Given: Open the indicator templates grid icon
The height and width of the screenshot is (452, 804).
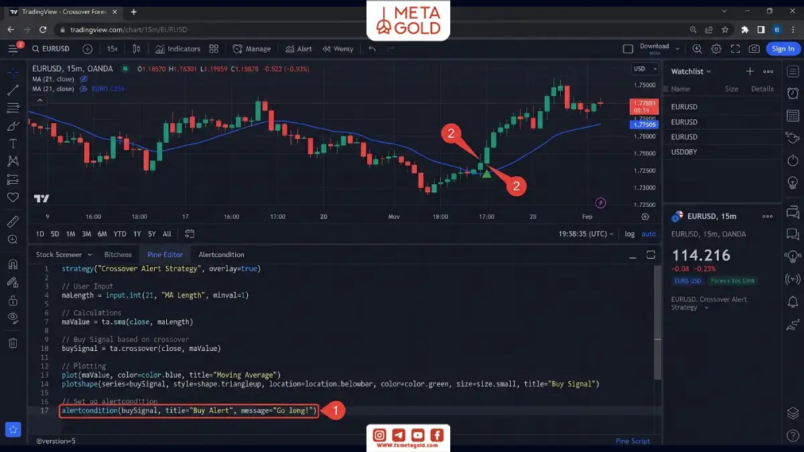Looking at the screenshot, I should 214,49.
